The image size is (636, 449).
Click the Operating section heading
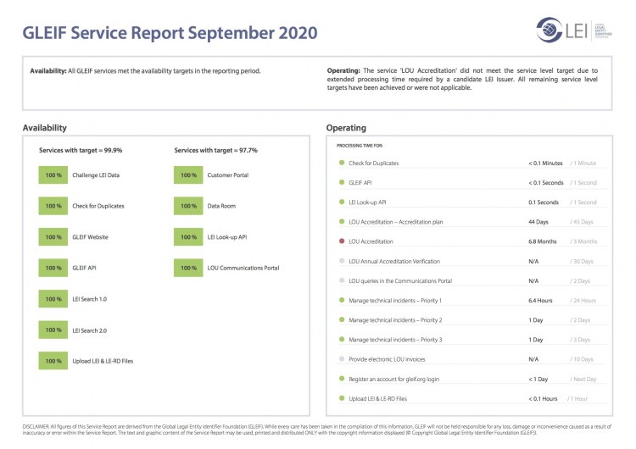(346, 128)
